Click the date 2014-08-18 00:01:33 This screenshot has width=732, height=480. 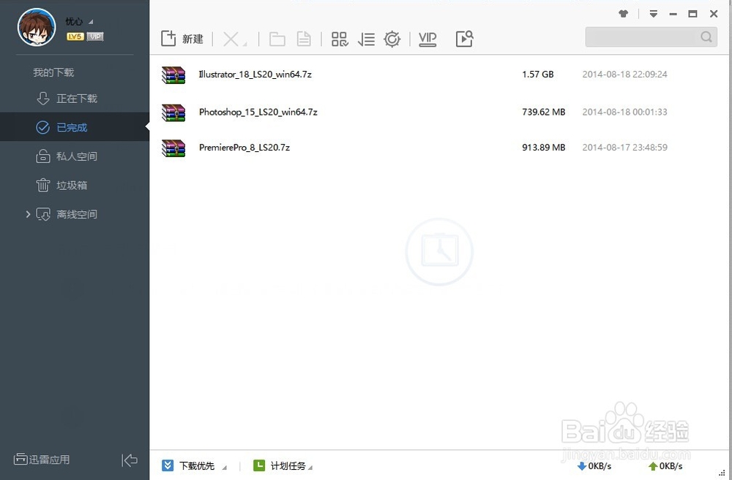(x=624, y=112)
